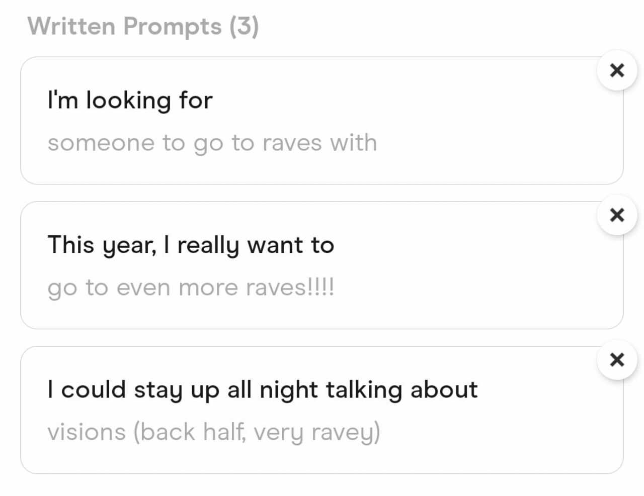Click the "I'm looking for" prompt title

click(130, 100)
